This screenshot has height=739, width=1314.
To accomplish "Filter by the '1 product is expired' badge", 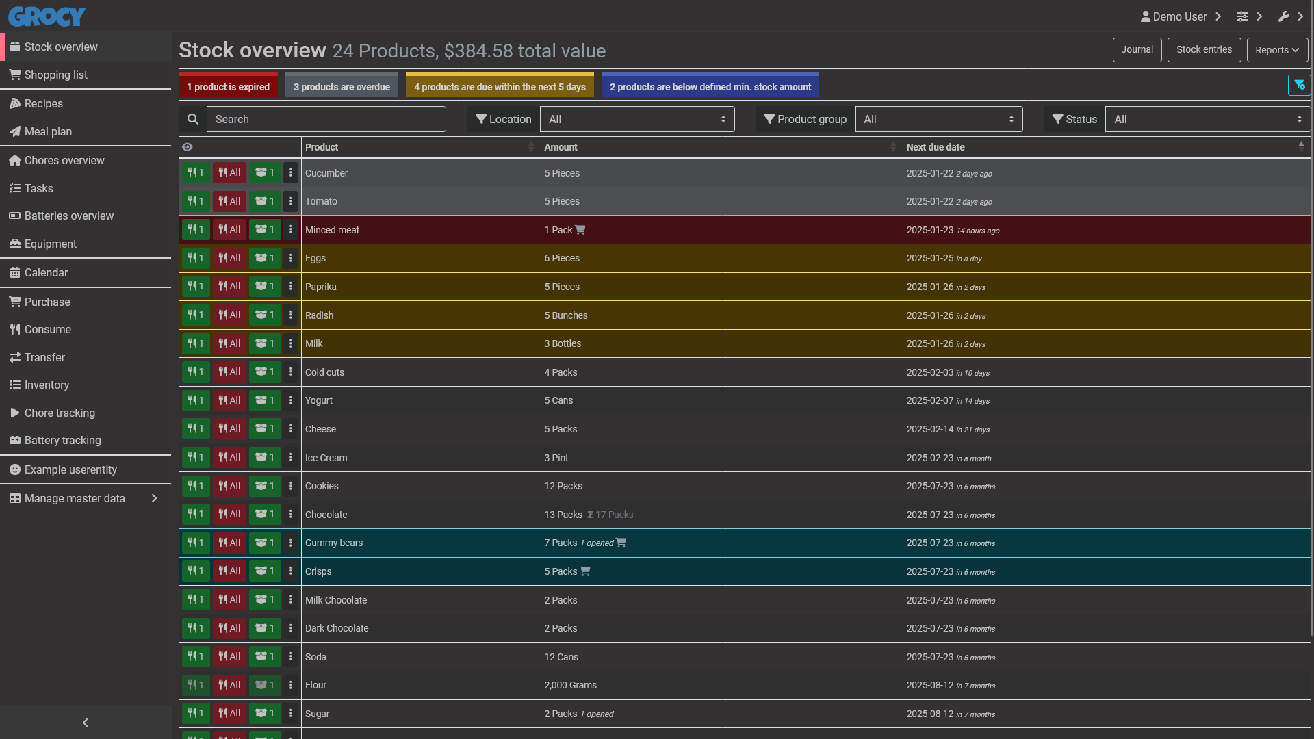I will point(228,87).
